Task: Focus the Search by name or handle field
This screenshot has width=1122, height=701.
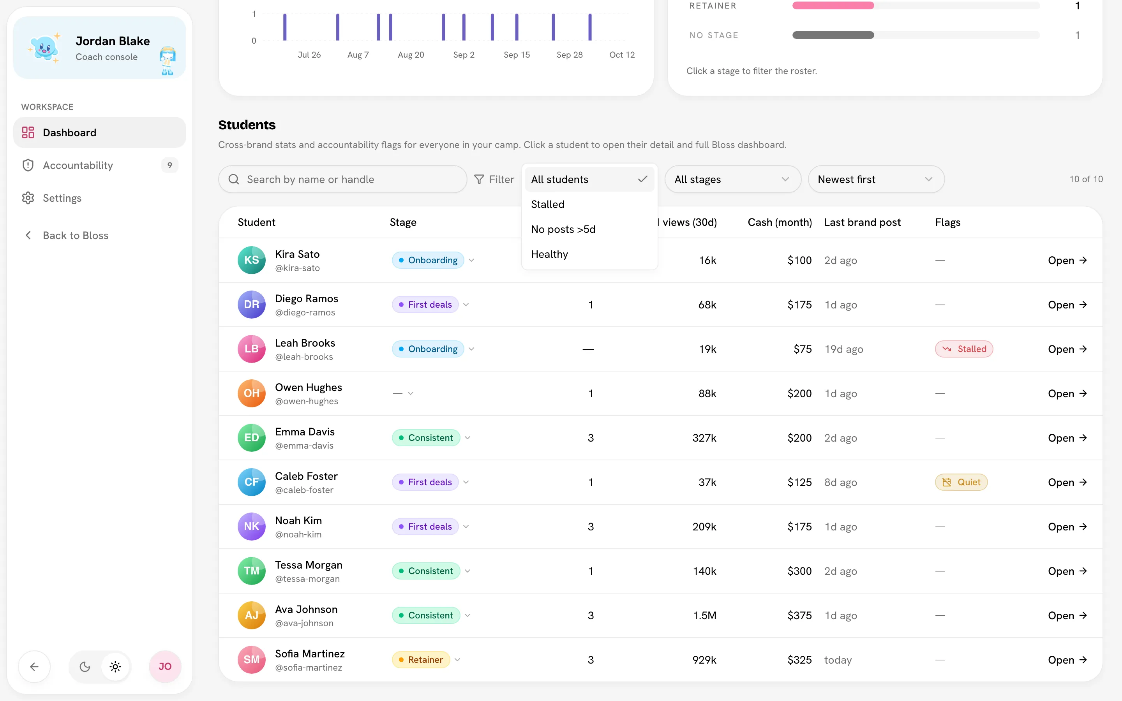Action: [342, 180]
